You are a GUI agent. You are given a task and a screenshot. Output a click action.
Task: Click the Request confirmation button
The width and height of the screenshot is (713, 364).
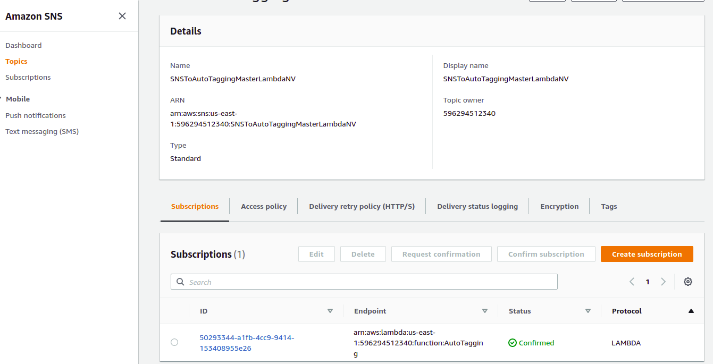(441, 254)
